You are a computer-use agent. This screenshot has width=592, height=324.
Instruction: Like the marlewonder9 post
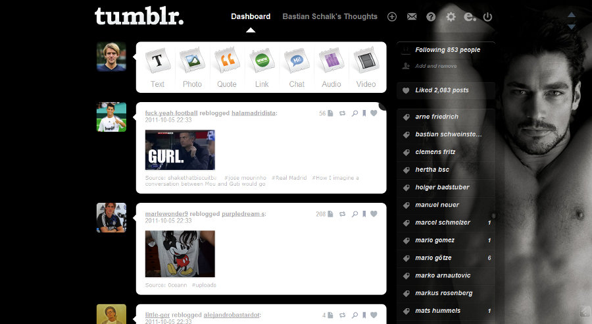pos(374,213)
